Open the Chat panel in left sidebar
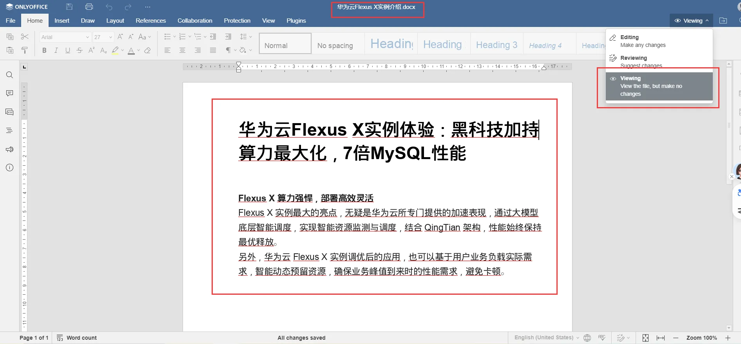741x344 pixels. [10, 112]
